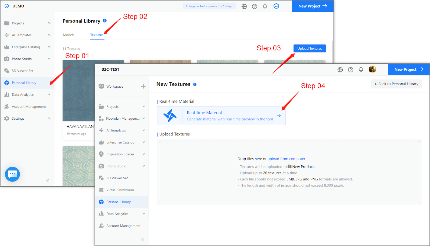Click the DEMO logo icon in top bar

tap(7, 6)
